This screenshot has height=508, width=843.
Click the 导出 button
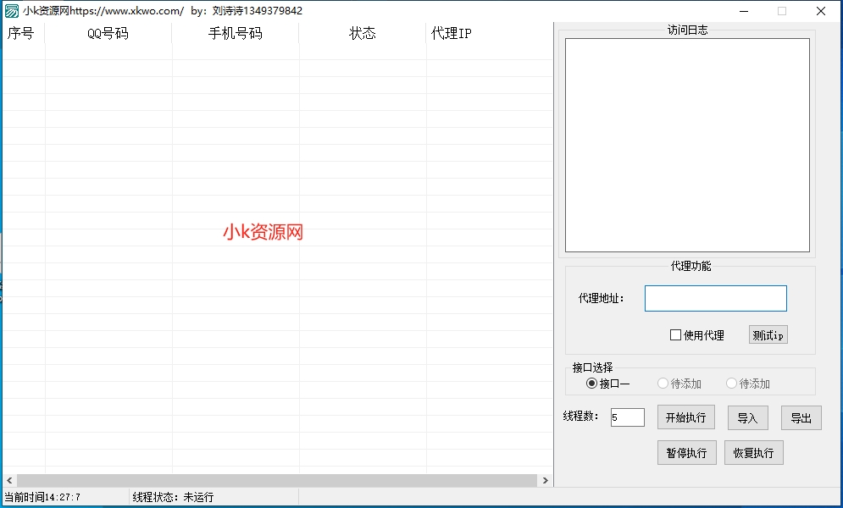[x=801, y=417]
